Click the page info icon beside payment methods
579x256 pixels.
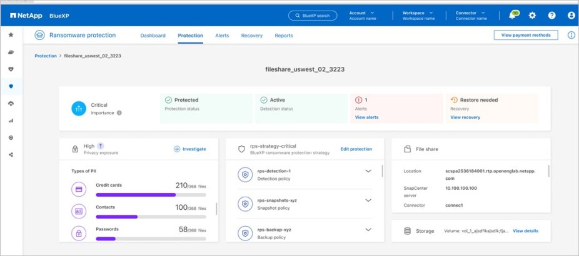click(570, 36)
